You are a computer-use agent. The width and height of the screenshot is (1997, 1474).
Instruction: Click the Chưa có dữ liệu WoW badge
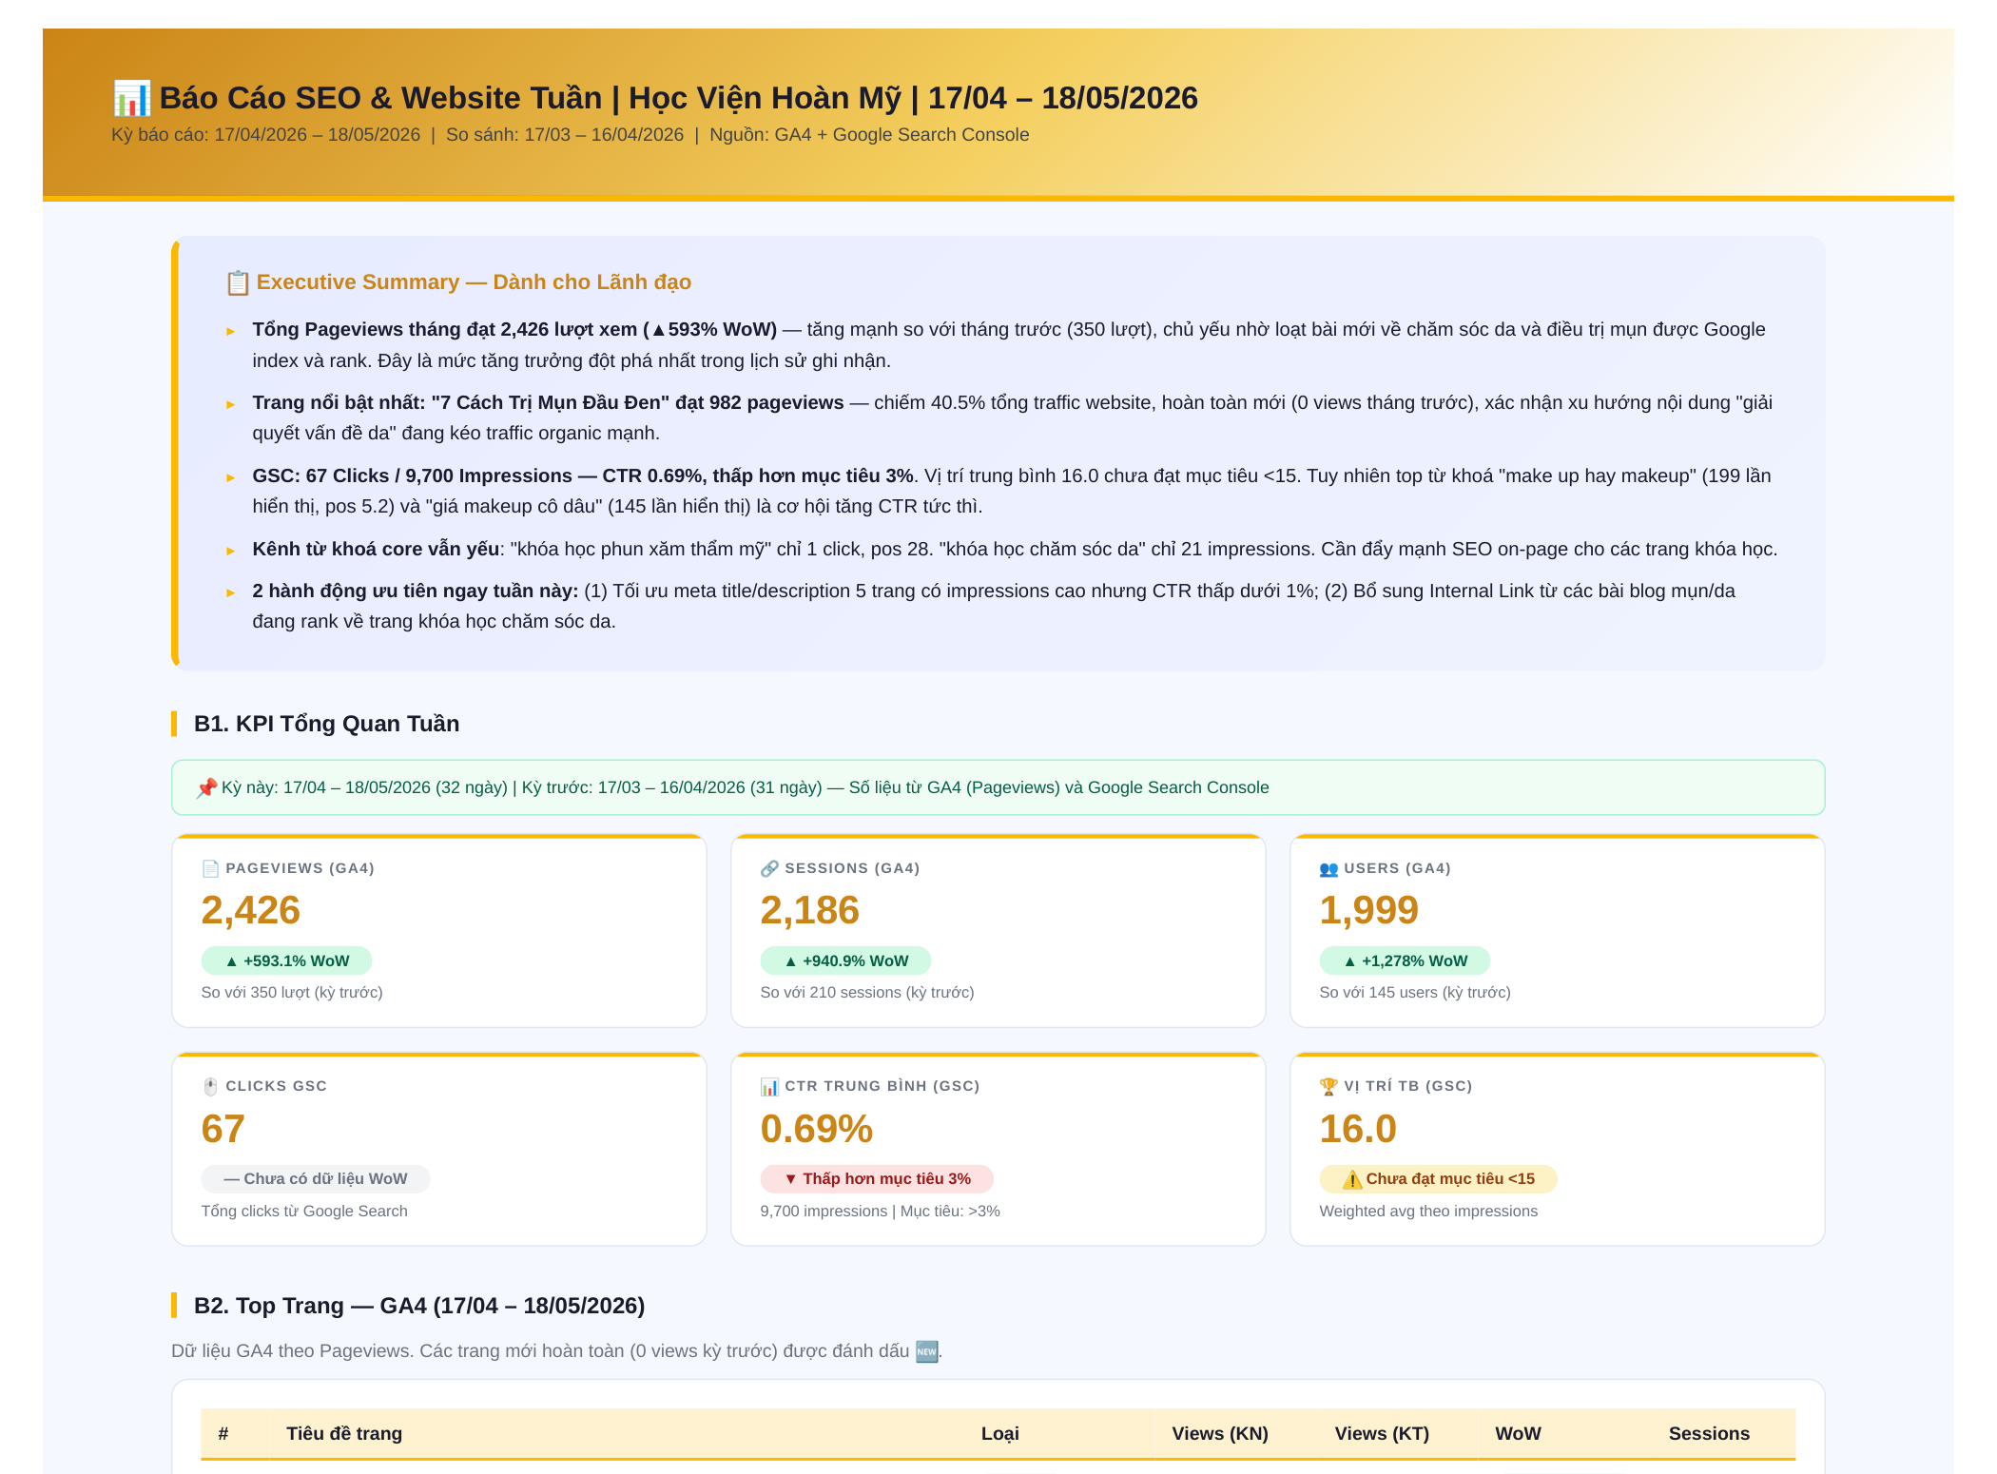point(316,1179)
